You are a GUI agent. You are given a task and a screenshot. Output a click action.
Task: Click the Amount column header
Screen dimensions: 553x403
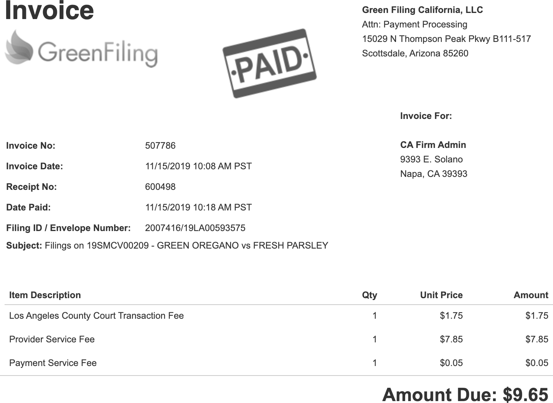(531, 295)
